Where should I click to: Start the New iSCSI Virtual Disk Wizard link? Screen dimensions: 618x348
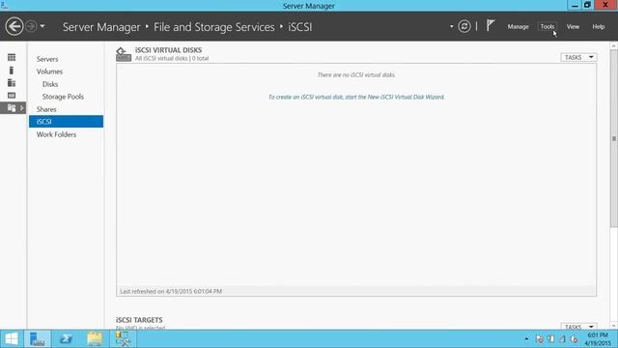356,97
